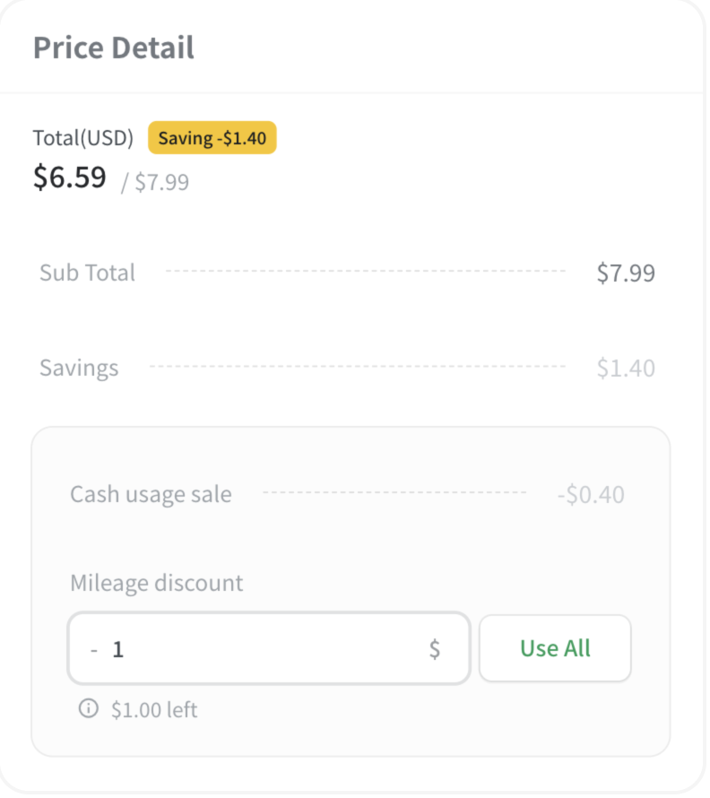Select the Sub Total label

[x=88, y=273]
